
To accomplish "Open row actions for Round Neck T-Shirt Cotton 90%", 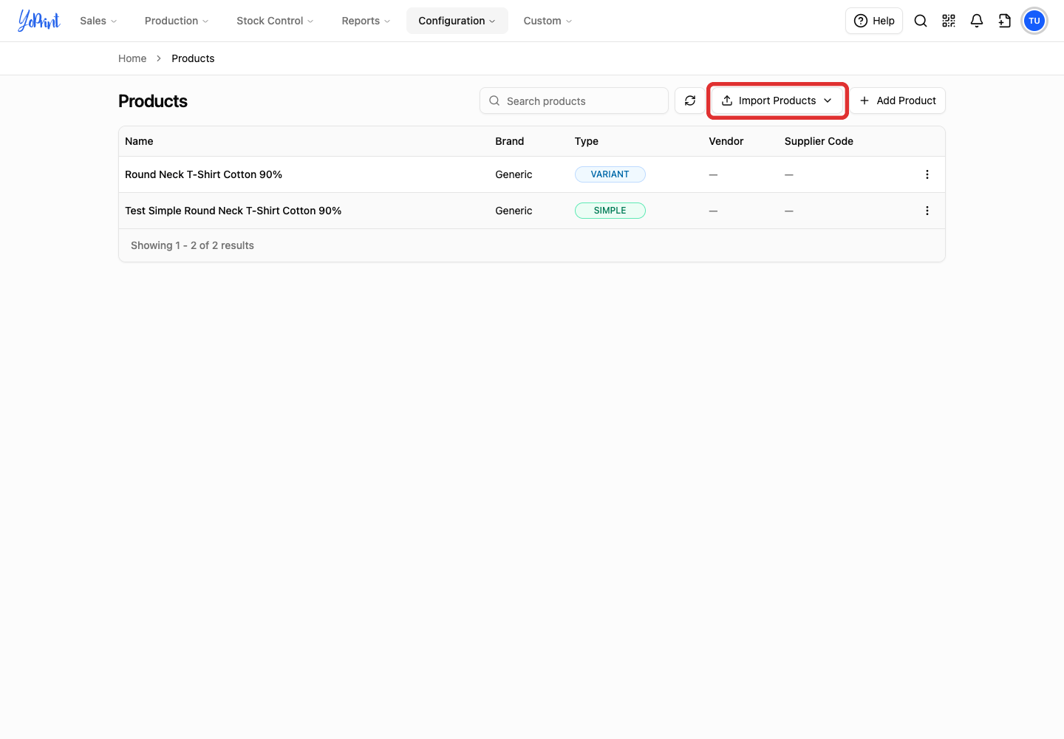I will pyautogui.click(x=927, y=174).
